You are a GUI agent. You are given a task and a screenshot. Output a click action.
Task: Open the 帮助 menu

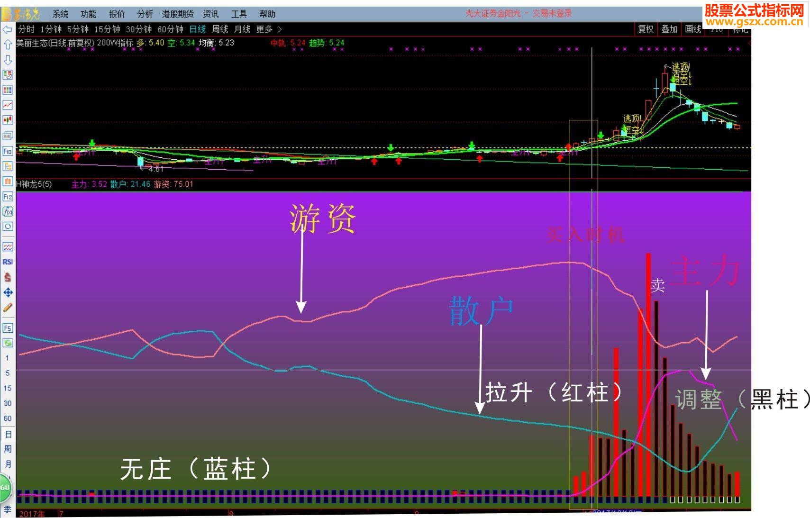tap(267, 14)
